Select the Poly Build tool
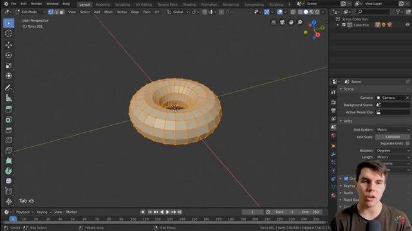The image size is (412, 231). click(8, 160)
